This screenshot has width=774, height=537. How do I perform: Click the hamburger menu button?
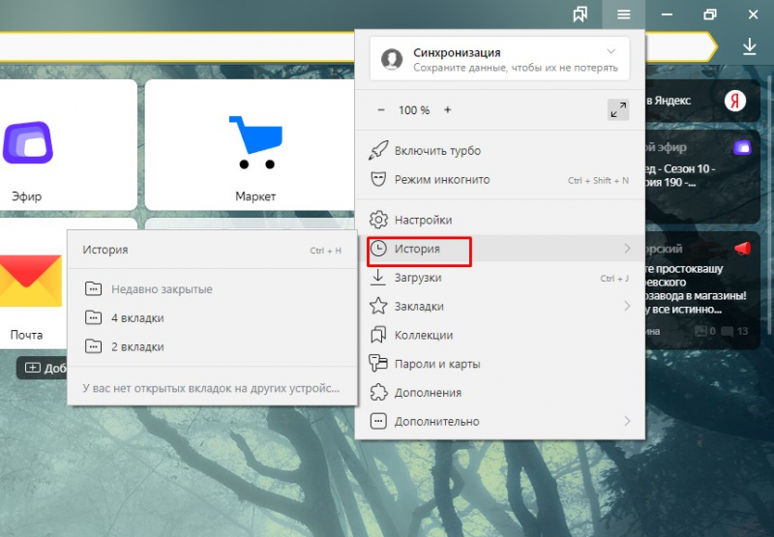coord(623,15)
